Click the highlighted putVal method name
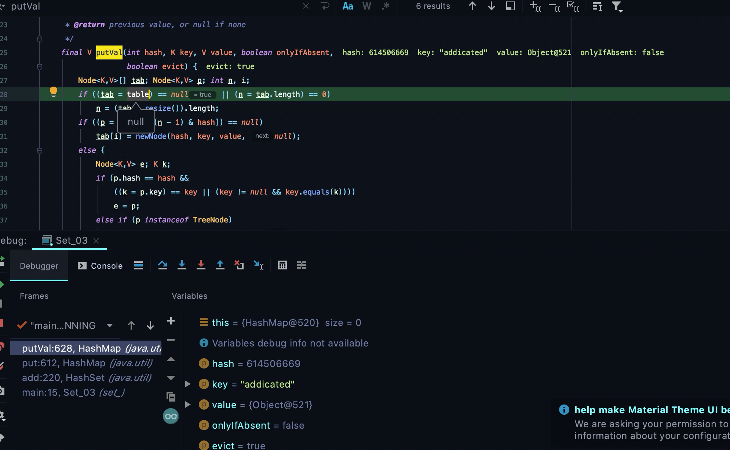Image resolution: width=730 pixels, height=450 pixels. point(109,52)
